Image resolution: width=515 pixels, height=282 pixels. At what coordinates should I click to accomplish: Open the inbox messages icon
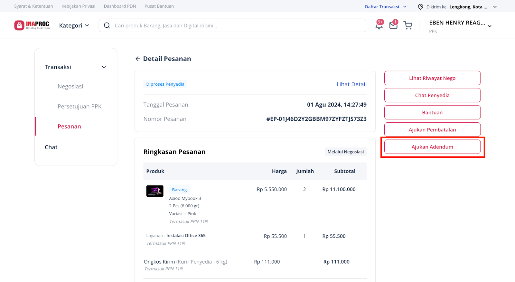click(x=393, y=25)
